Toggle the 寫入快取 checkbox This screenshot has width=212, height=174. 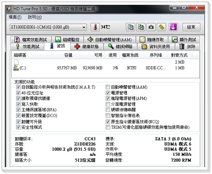coord(18,104)
